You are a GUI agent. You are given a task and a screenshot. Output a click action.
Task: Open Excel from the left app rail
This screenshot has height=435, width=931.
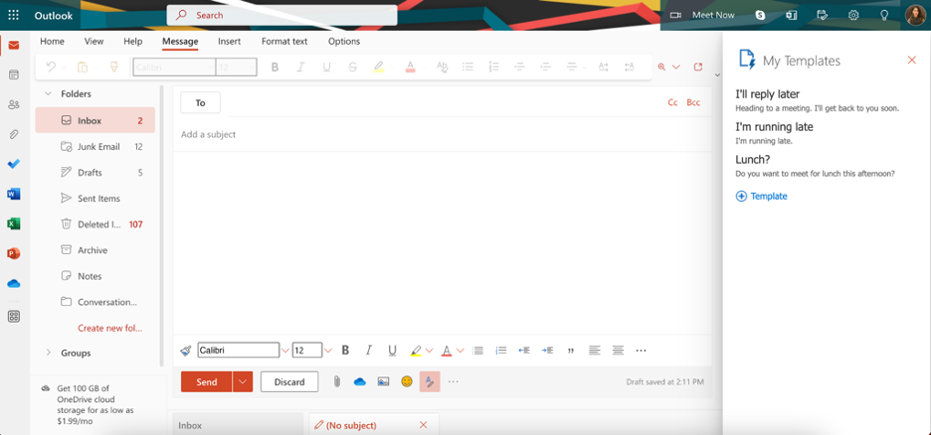pos(14,223)
